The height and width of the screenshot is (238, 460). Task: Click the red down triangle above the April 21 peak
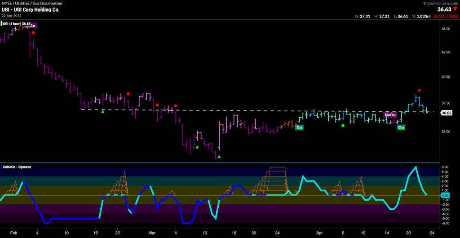coord(420,91)
